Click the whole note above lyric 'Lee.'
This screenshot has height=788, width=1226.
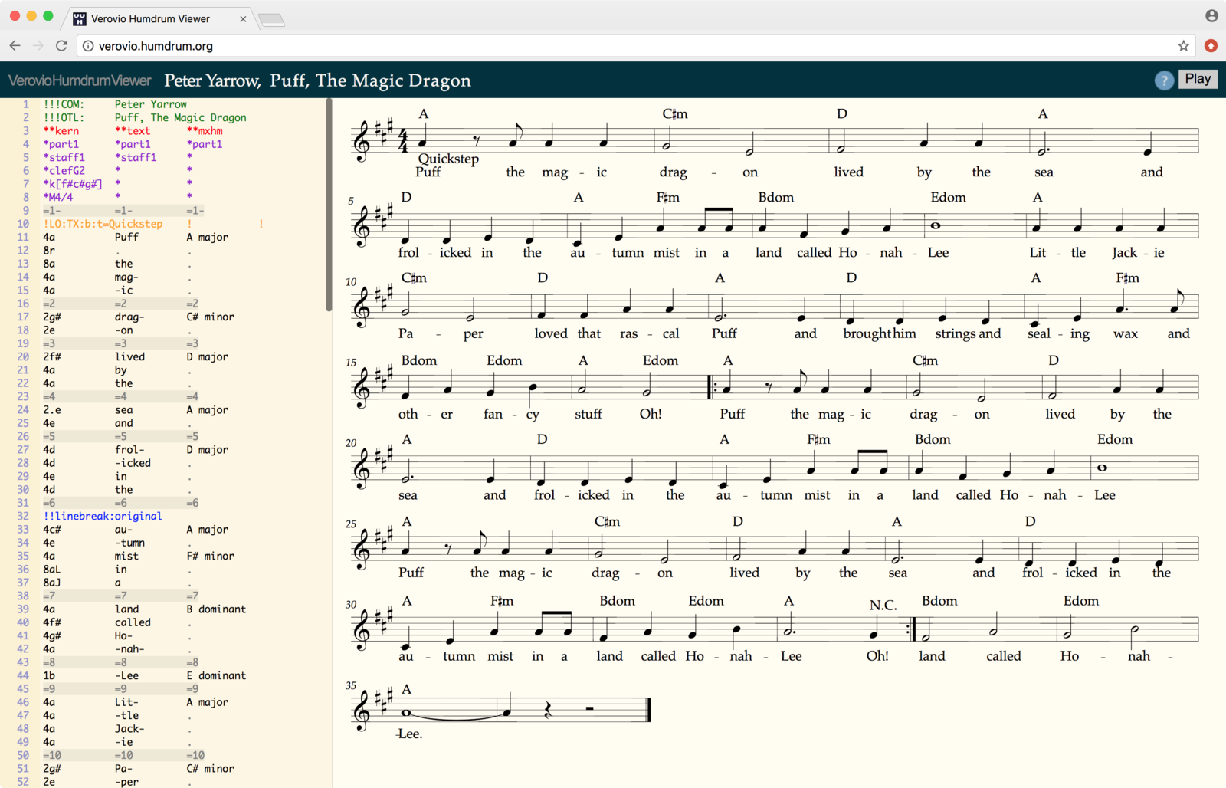click(x=406, y=713)
